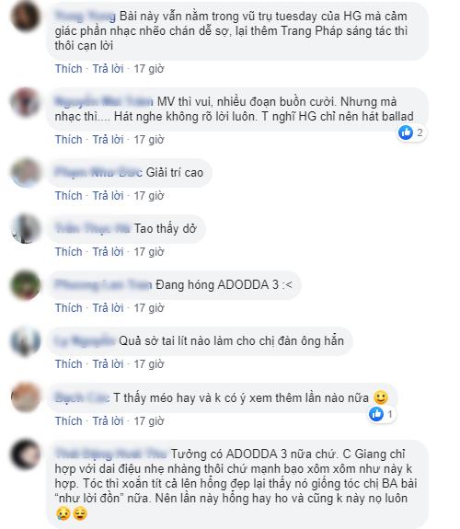Open avatar of the 'Tưởng có ADODDA 3' commenter
The height and width of the screenshot is (529, 460).
click(26, 454)
